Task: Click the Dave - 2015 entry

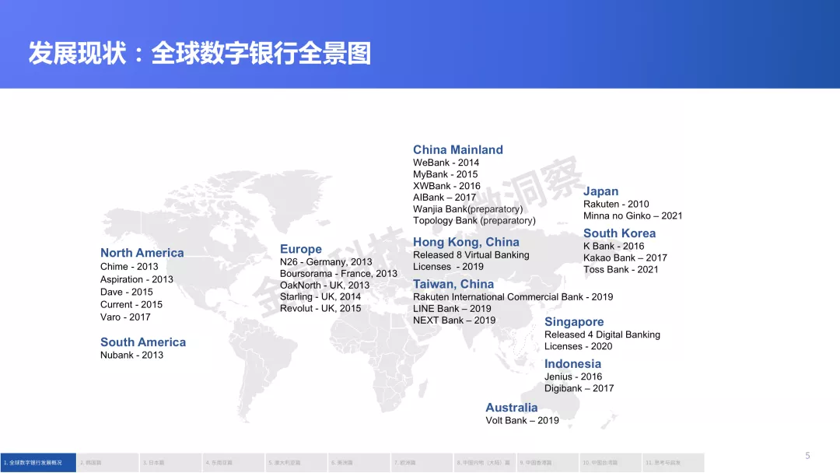Action: [x=127, y=292]
